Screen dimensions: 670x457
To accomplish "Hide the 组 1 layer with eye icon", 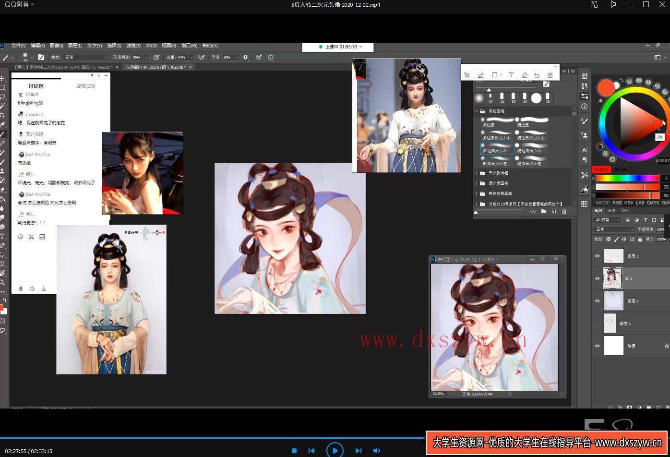I will coord(598,278).
